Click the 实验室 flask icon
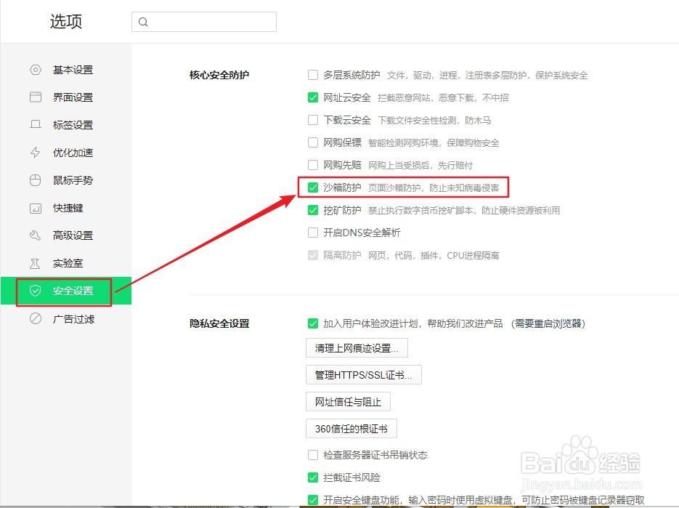 click(x=35, y=263)
